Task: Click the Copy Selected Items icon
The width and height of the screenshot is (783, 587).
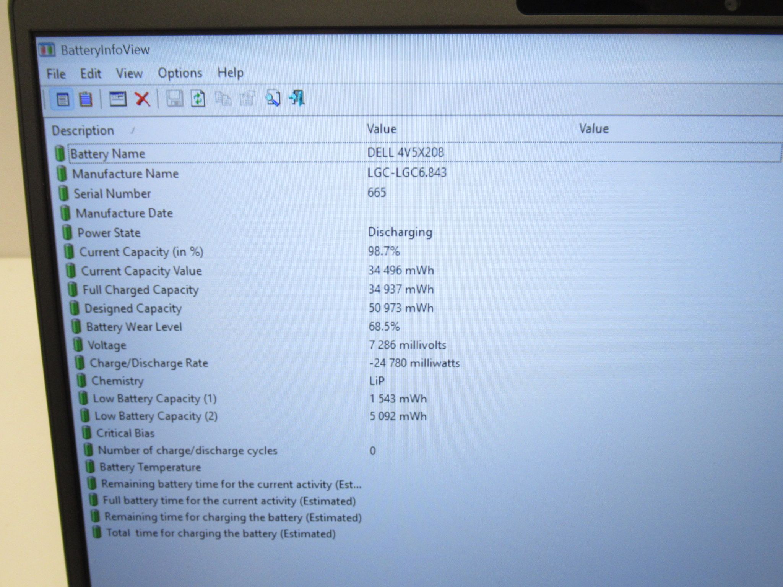Action: (x=223, y=99)
